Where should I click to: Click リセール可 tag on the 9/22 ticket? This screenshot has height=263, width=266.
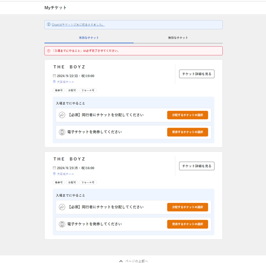tap(88, 90)
